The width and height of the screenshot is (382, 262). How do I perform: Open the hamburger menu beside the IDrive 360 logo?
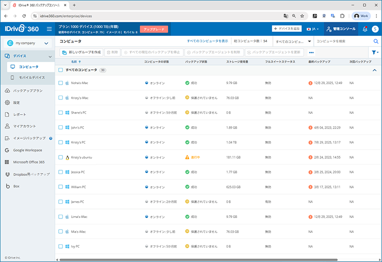click(x=49, y=29)
